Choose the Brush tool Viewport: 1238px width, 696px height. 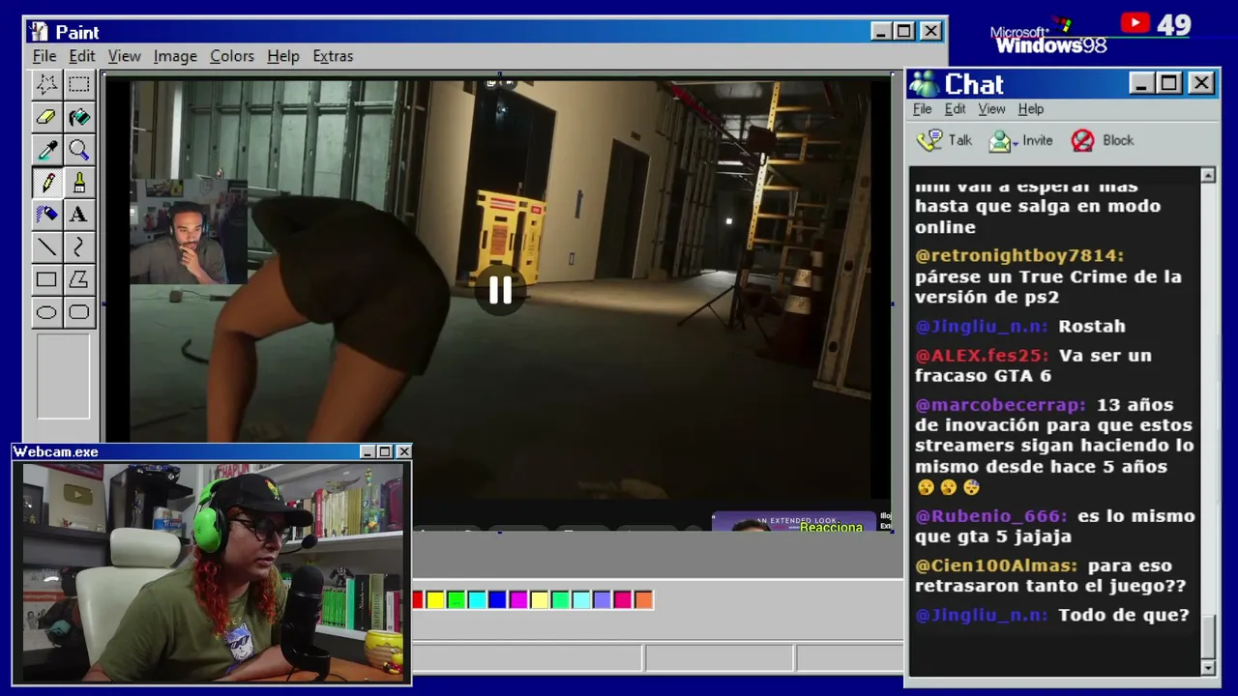tap(79, 182)
